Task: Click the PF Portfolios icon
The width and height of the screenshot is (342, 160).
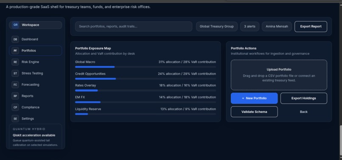Action: point(15,51)
